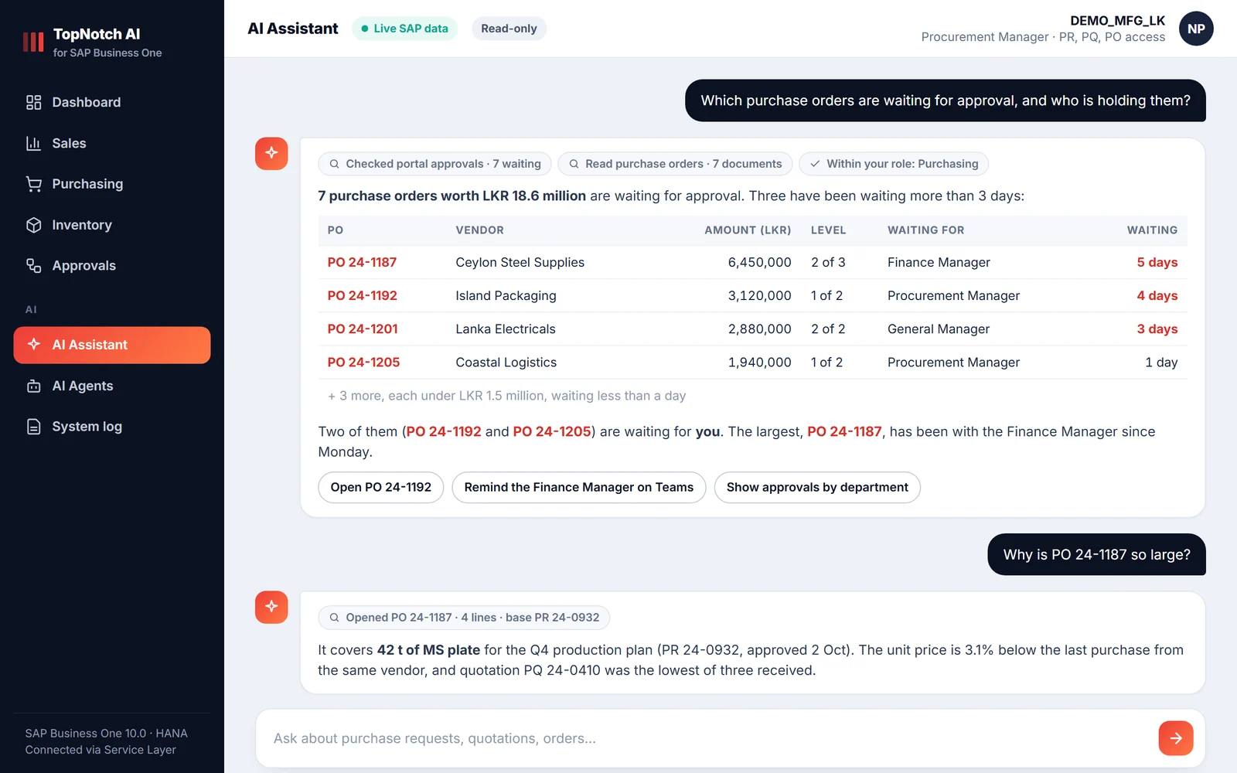Viewport: 1237px width, 773px height.
Task: Click the assistant avatar beside the approvals answer
Action: (x=271, y=153)
